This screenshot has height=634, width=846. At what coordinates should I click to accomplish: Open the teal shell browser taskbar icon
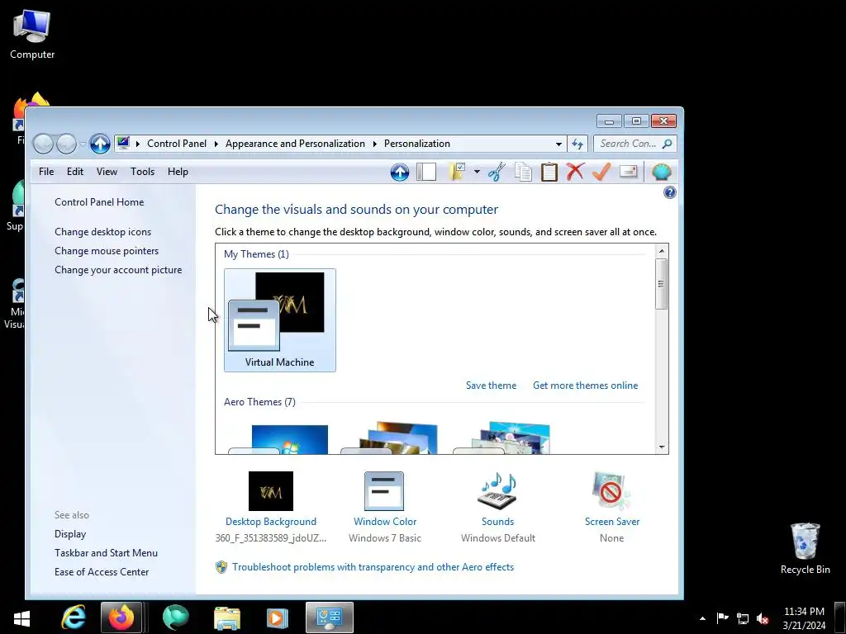[175, 617]
